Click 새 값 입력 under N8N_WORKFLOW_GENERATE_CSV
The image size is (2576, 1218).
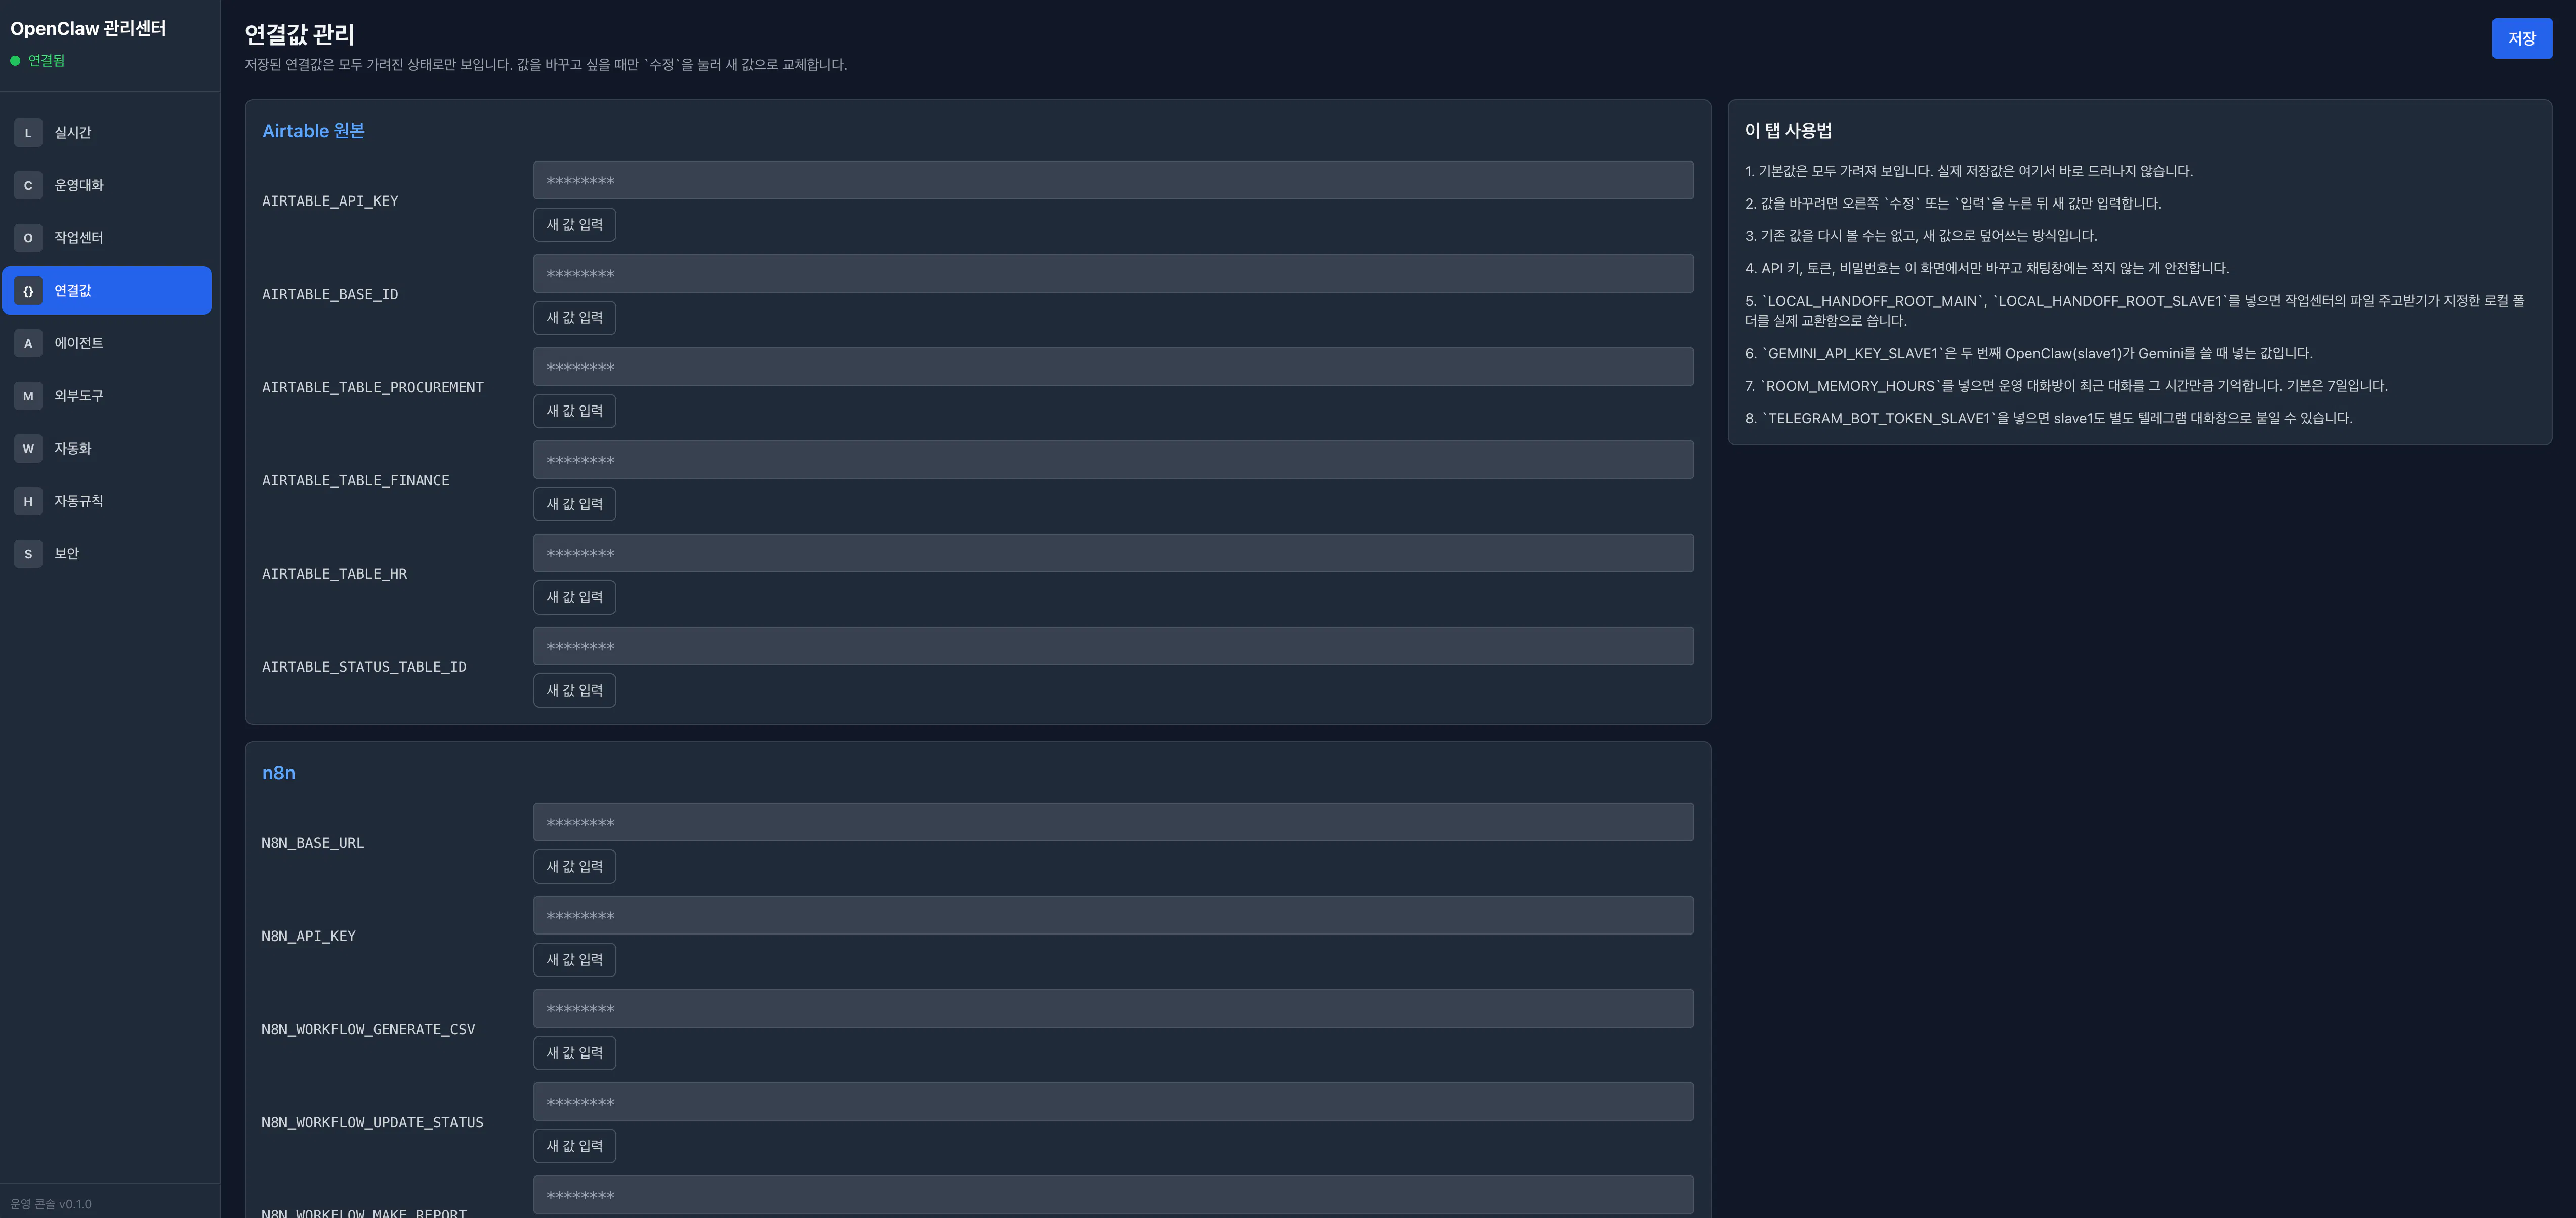(x=574, y=1053)
